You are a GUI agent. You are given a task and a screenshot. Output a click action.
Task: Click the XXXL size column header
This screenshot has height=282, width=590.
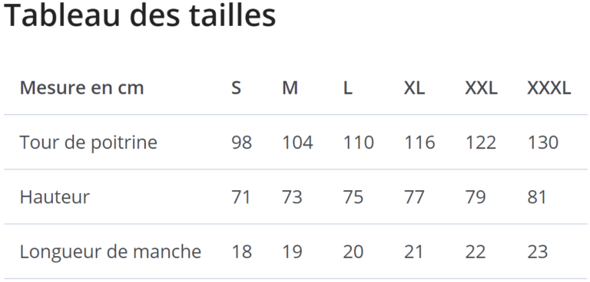coord(549,88)
